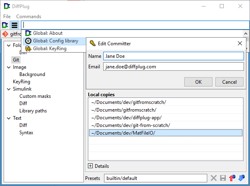Click the command search input field
This screenshot has width=250, height=186.
[135, 25]
